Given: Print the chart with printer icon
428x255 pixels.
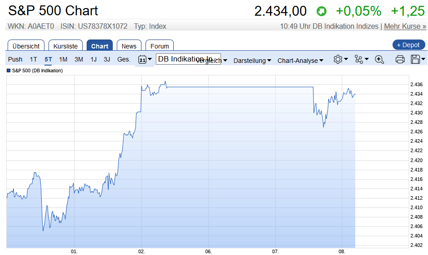Looking at the screenshot, I should (x=400, y=59).
